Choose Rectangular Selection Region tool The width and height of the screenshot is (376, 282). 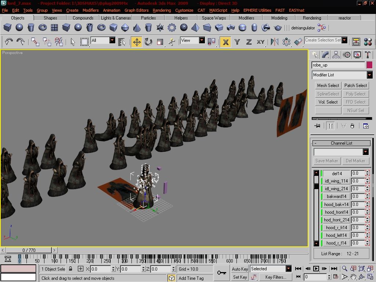(x=84, y=42)
